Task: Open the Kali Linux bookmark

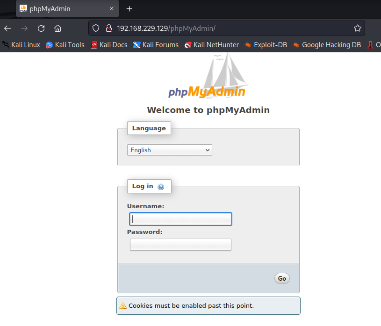Action: click(x=21, y=45)
